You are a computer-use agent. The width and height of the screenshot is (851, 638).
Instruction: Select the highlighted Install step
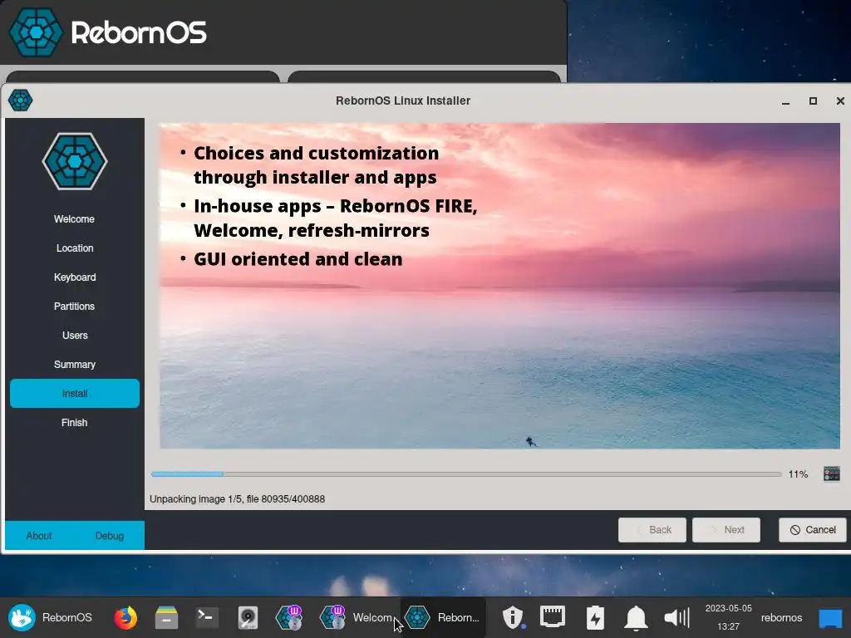tap(74, 393)
